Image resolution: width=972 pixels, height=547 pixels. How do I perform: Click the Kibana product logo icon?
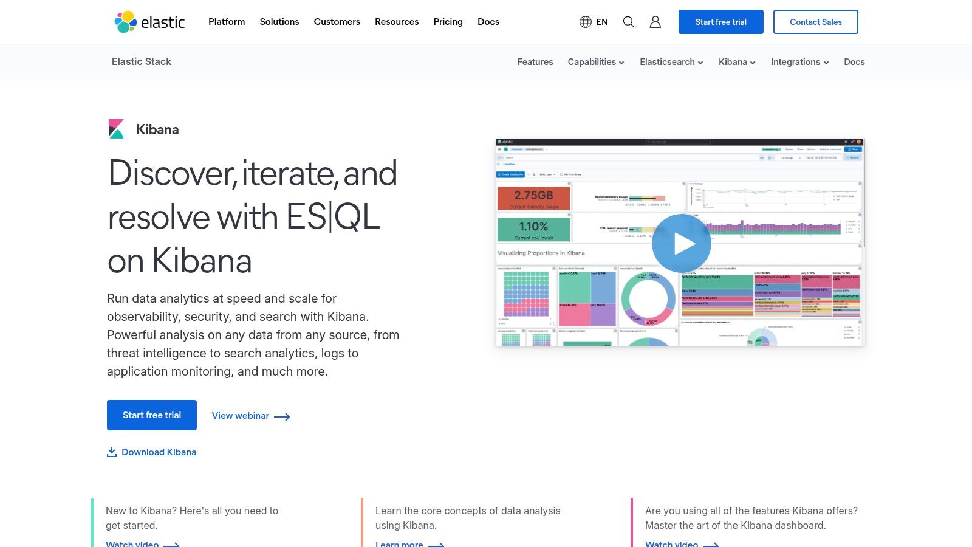tap(116, 129)
